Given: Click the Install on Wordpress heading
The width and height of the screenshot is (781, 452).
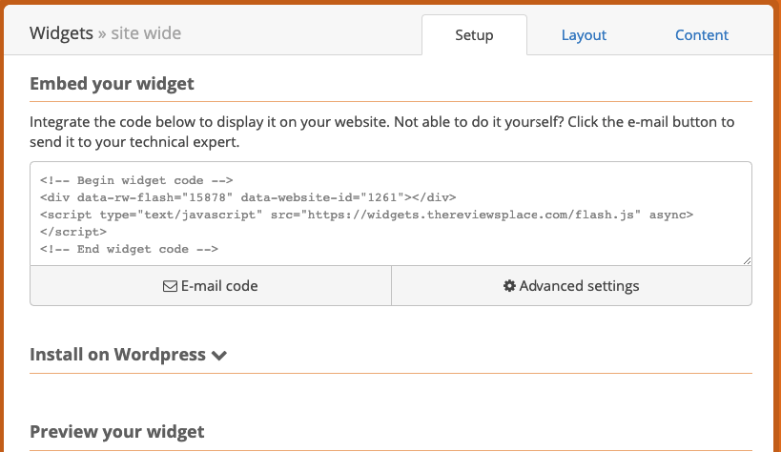Looking at the screenshot, I should (117, 355).
